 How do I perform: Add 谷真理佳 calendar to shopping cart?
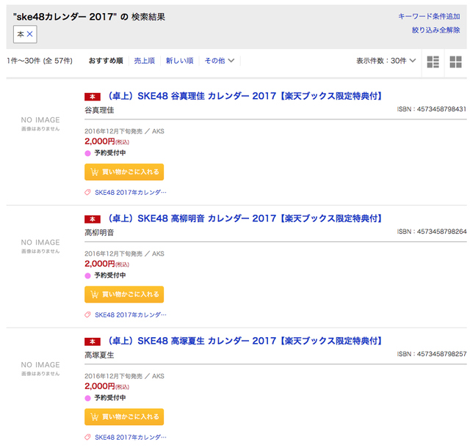coord(124,172)
